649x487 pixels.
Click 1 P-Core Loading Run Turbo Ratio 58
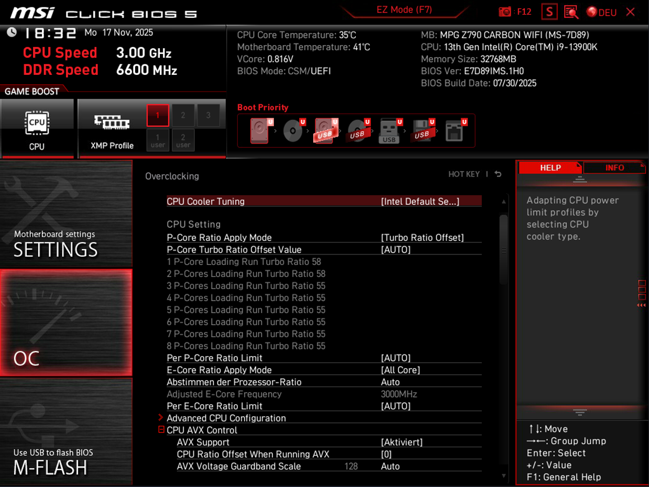pos(244,262)
